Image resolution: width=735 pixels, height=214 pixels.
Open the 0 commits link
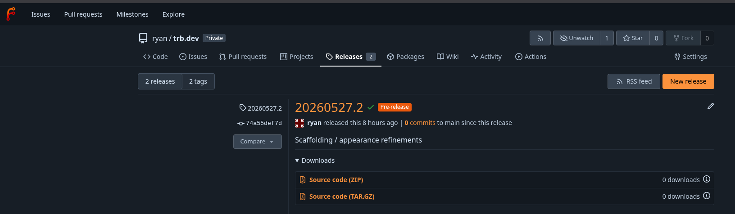coord(420,123)
